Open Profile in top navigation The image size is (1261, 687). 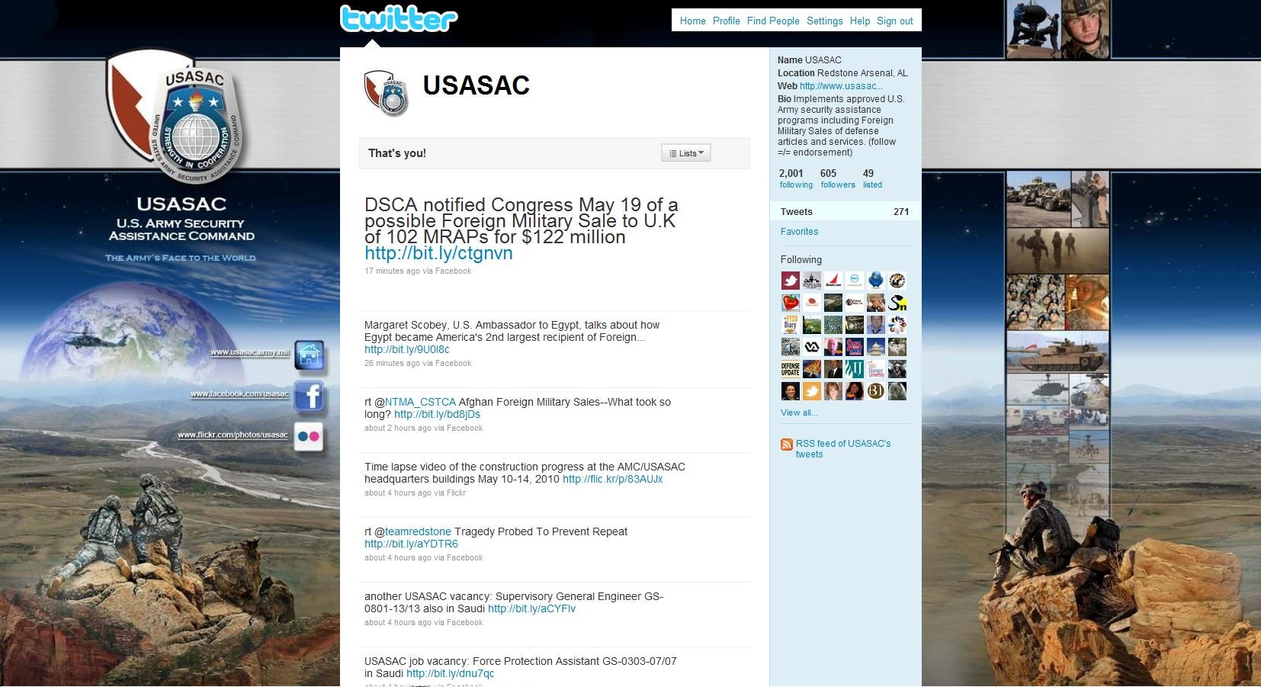click(726, 21)
